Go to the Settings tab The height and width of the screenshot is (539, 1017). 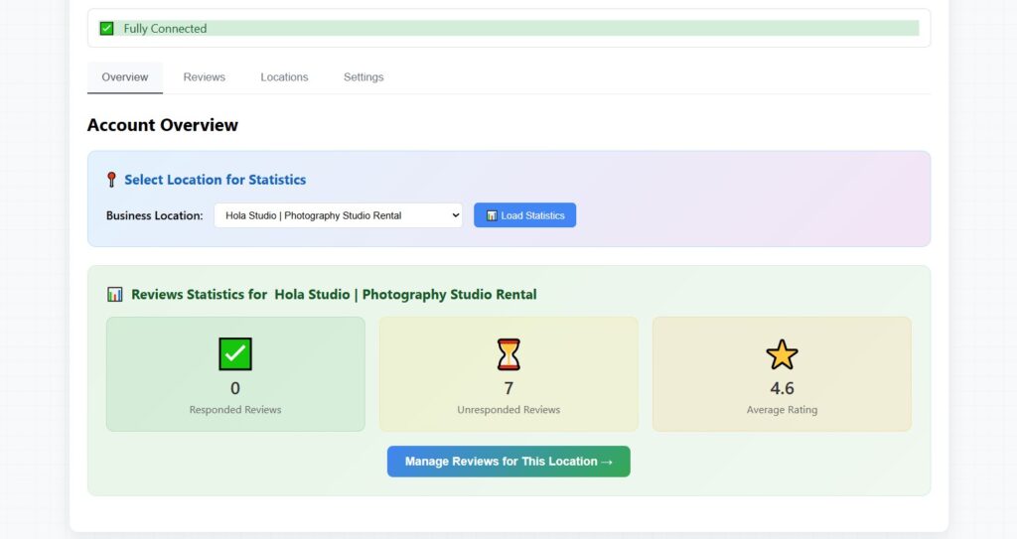363,77
